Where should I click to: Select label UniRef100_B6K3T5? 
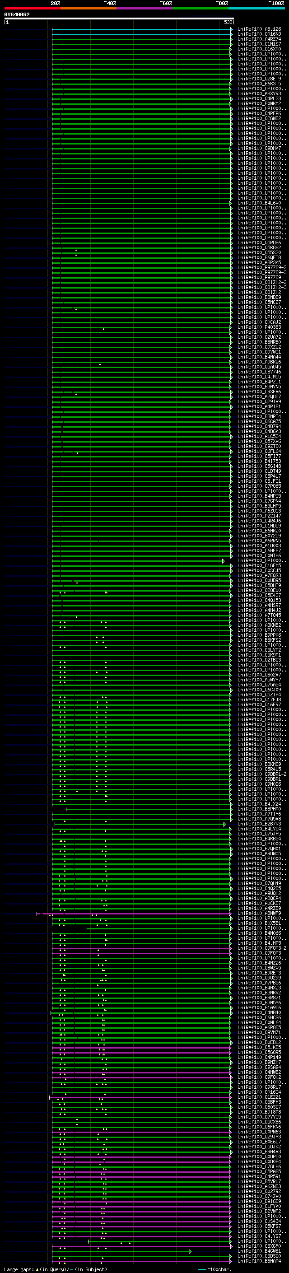tap(259, 84)
